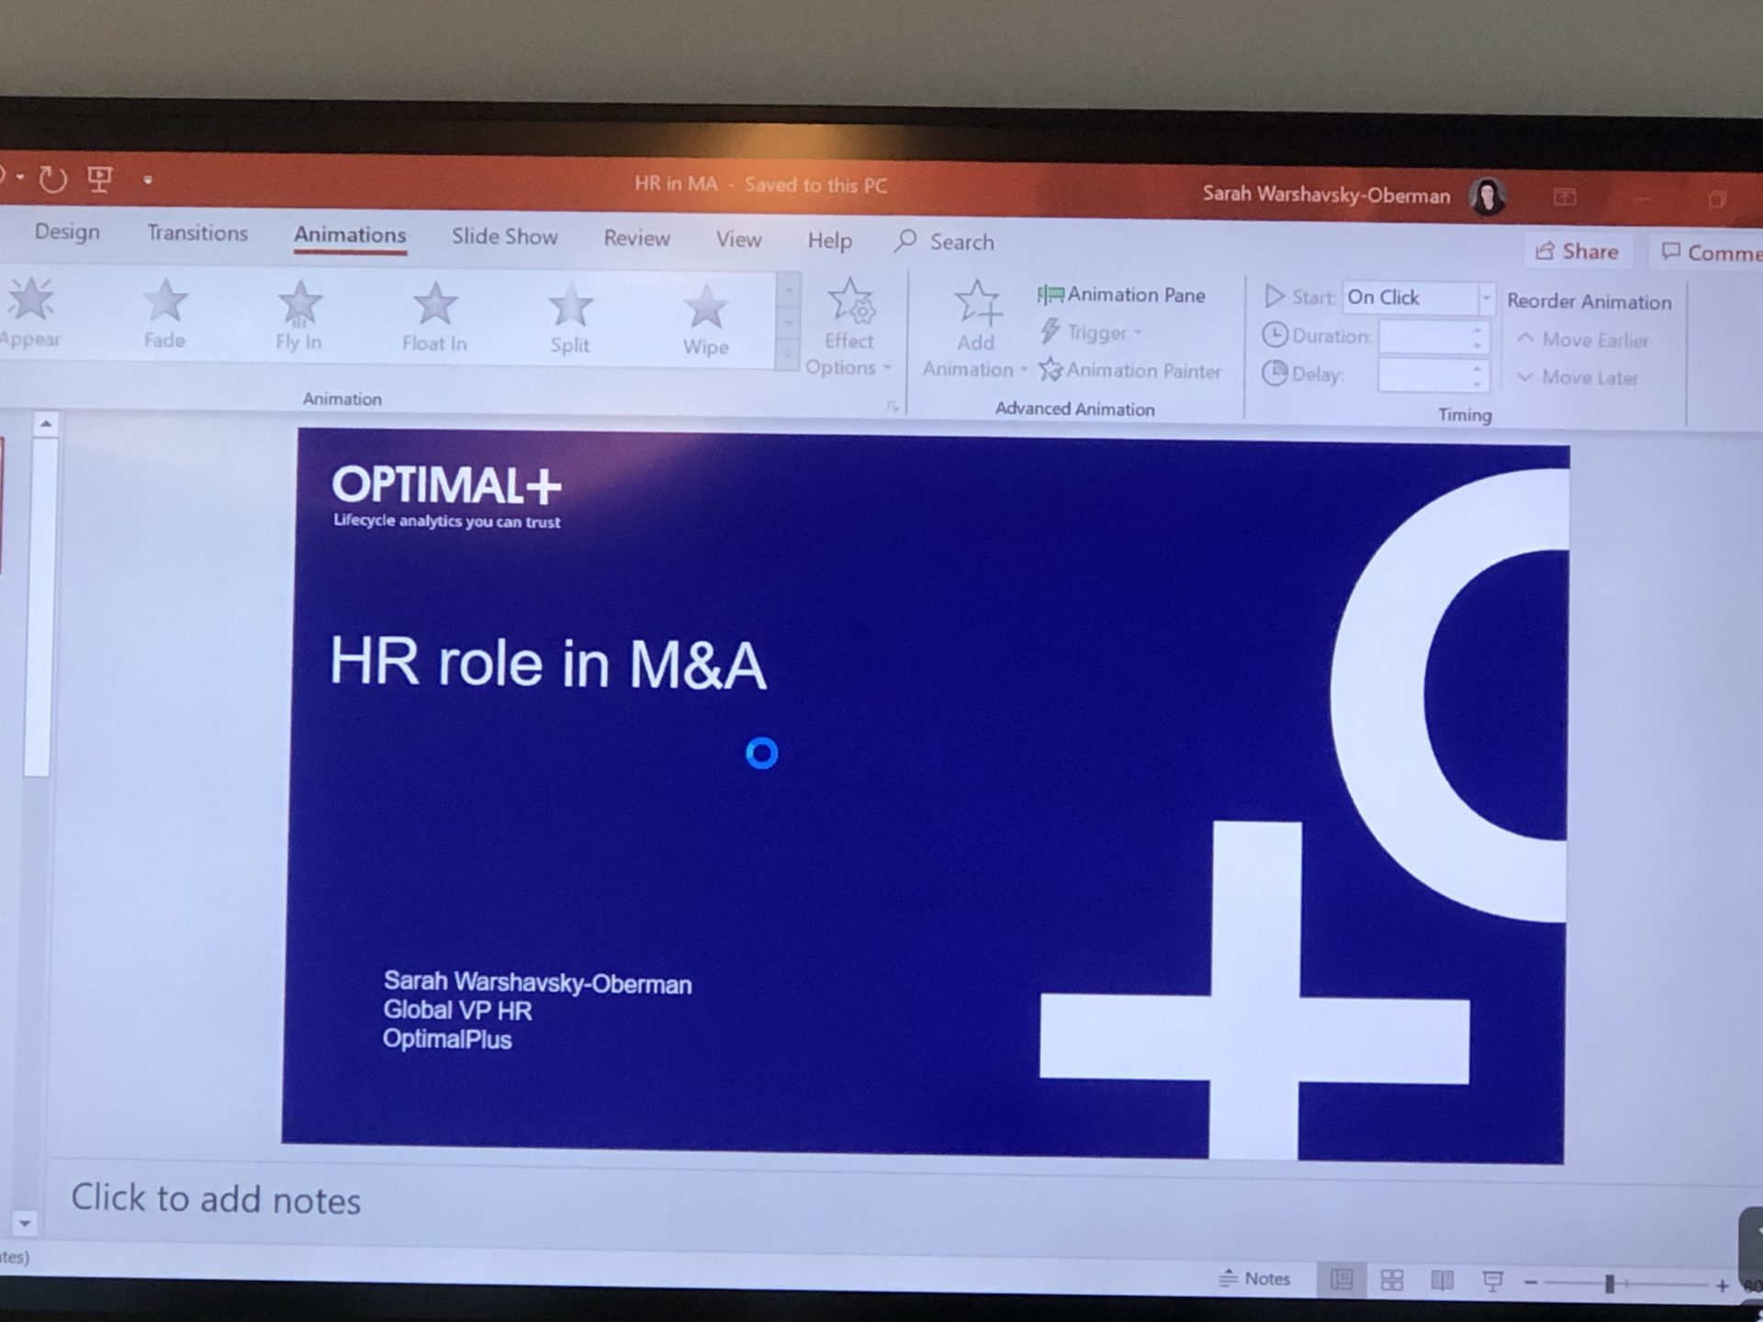Click the Search box in ribbon
This screenshot has height=1322, width=1763.
pyautogui.click(x=946, y=241)
